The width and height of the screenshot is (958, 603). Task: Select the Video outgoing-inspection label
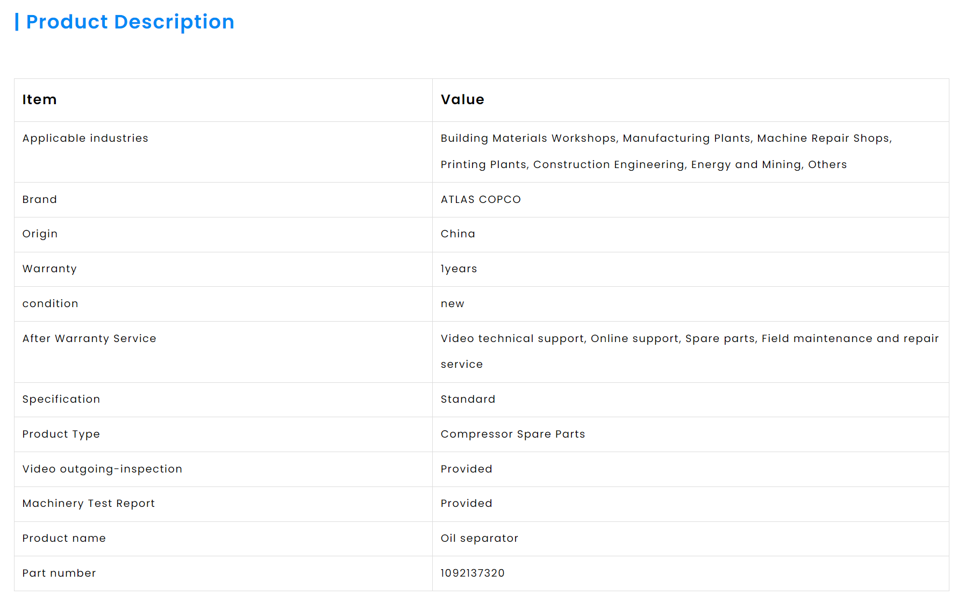tap(102, 469)
